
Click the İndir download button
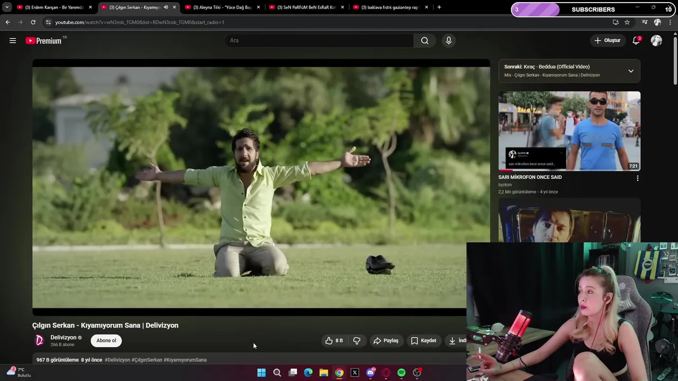tap(457, 341)
